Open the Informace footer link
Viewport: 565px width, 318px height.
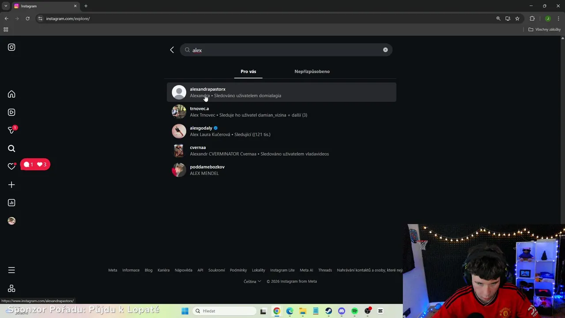[131, 270]
